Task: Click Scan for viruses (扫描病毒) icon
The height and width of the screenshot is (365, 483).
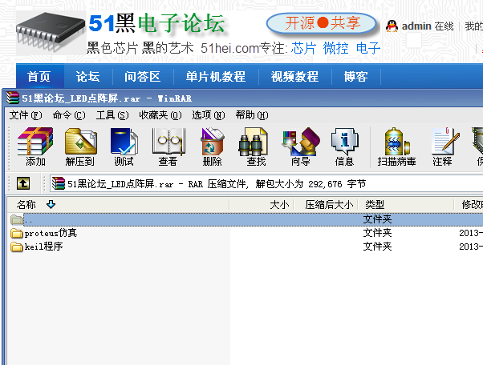Action: click(x=397, y=141)
